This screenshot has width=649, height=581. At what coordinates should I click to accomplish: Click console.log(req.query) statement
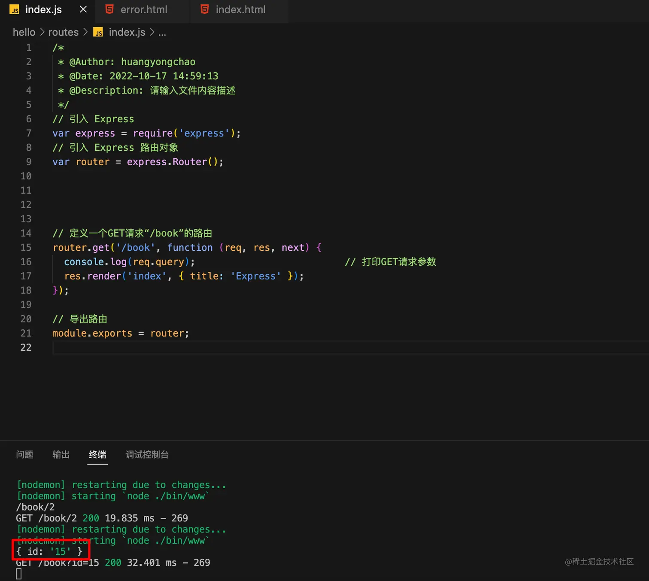click(129, 262)
